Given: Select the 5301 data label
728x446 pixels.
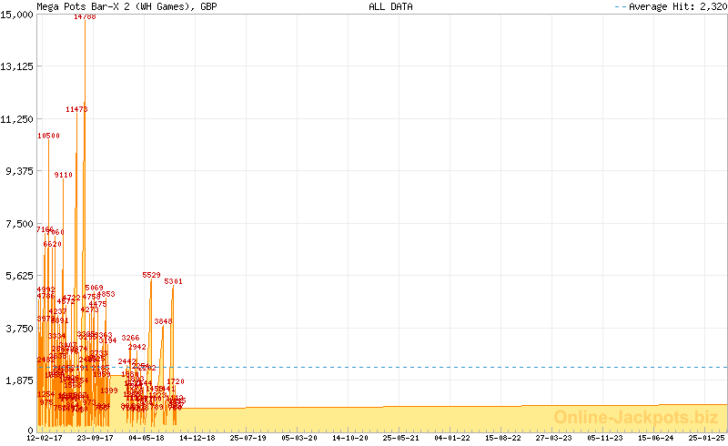Looking at the screenshot, I should click(x=173, y=281).
